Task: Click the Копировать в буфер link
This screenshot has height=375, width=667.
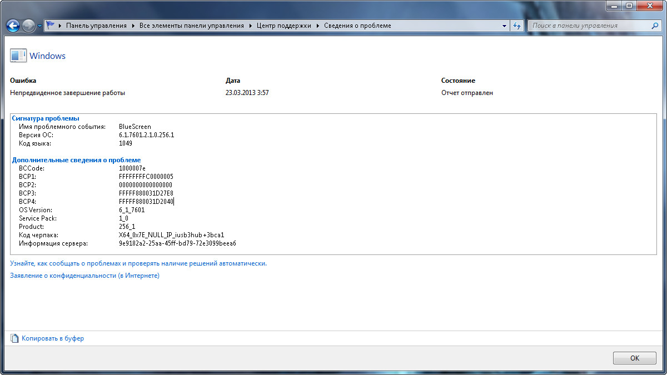Action: click(x=53, y=338)
